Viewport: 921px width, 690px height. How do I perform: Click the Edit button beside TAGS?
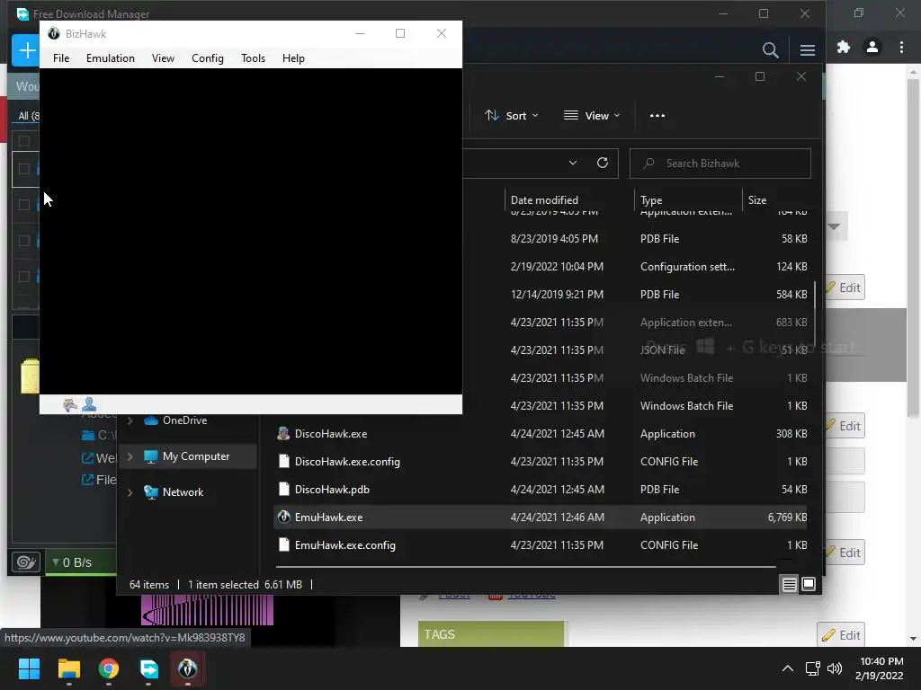pyautogui.click(x=841, y=635)
